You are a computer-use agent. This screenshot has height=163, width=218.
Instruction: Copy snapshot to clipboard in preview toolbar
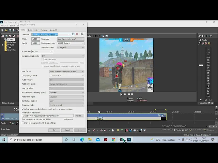[x=103, y=36]
